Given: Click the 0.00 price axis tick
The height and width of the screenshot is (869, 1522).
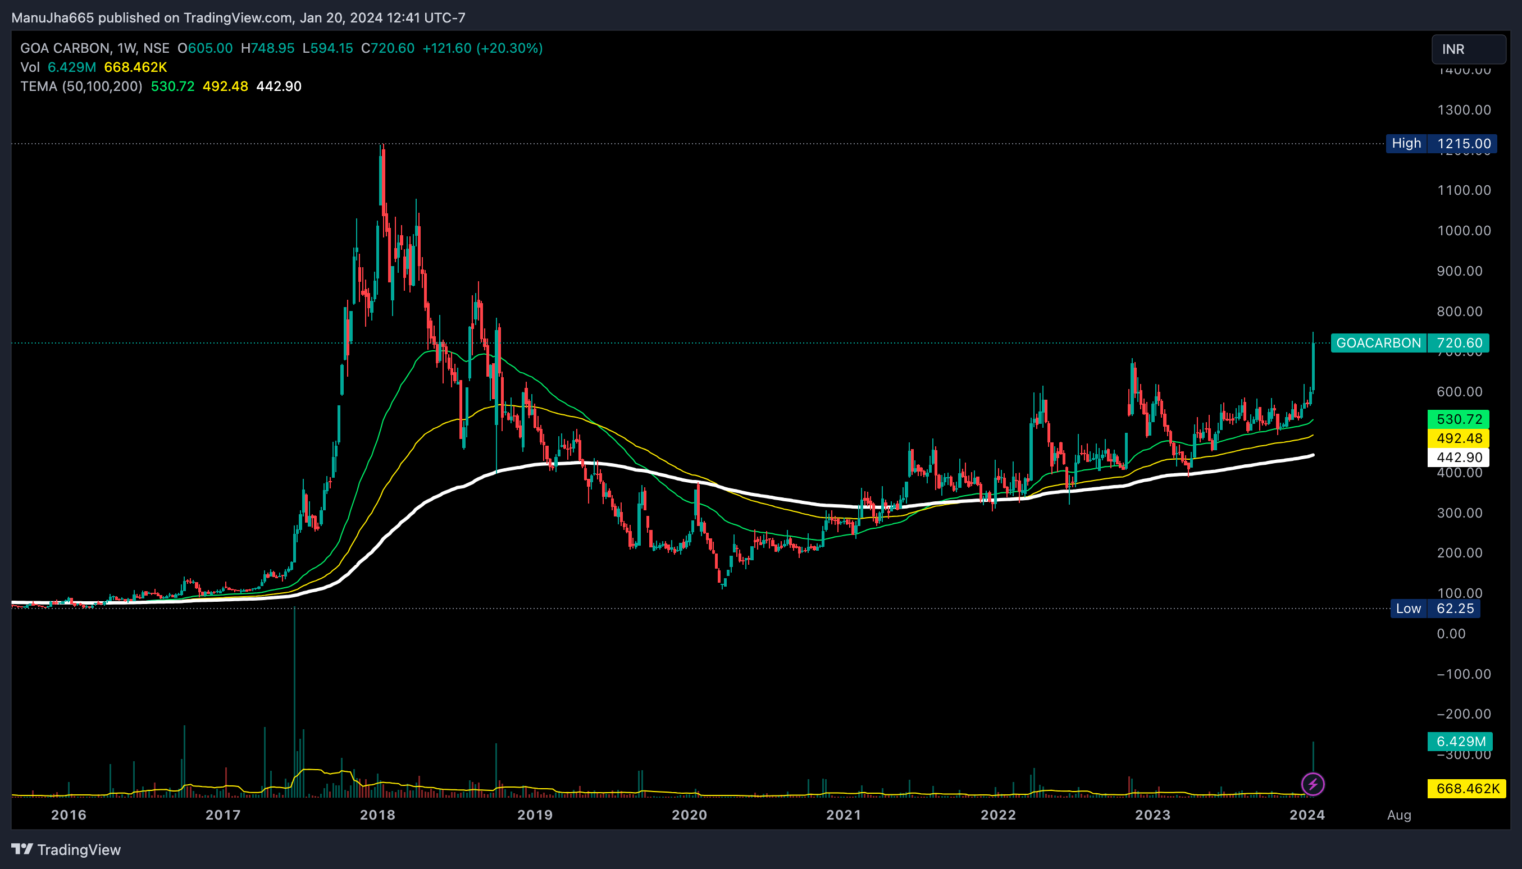Looking at the screenshot, I should [1451, 634].
